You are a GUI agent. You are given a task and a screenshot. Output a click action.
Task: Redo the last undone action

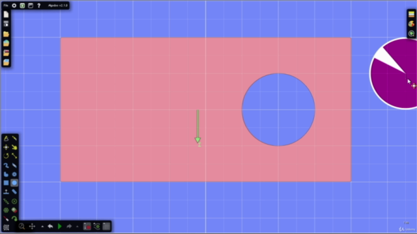(69, 226)
